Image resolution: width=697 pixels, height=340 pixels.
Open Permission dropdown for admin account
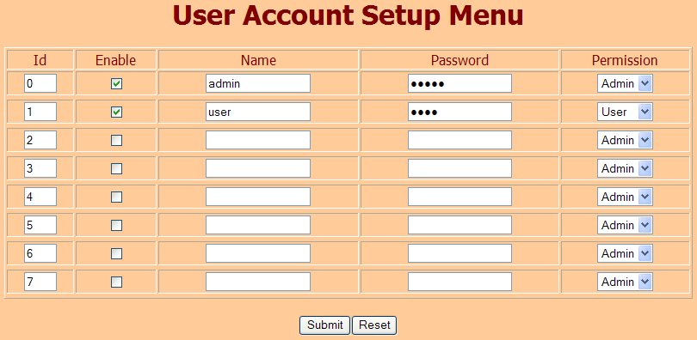tap(625, 83)
